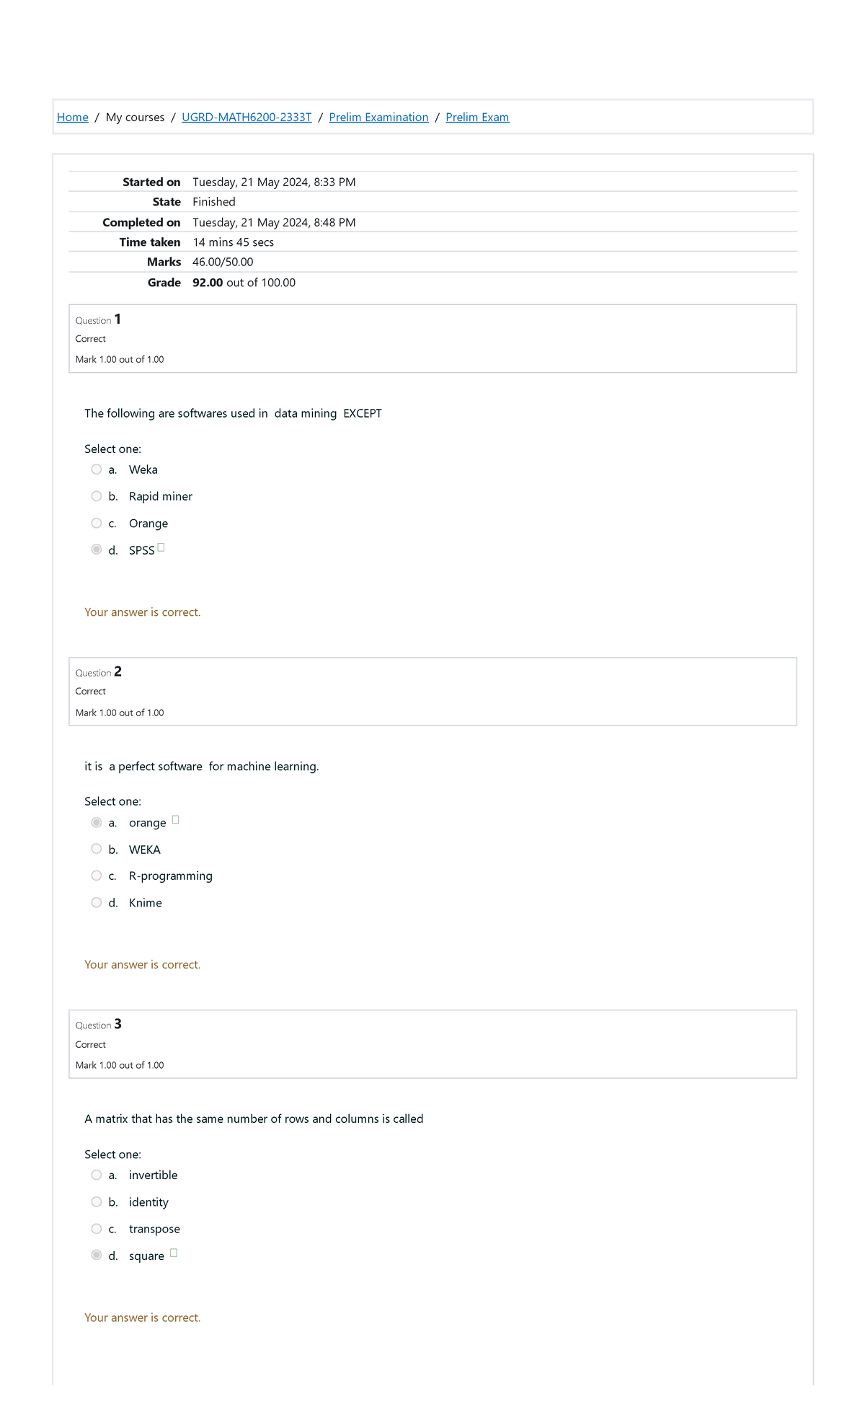The width and height of the screenshot is (865, 1425).
Task: Choose the WEKA radio option
Action: [x=97, y=849]
